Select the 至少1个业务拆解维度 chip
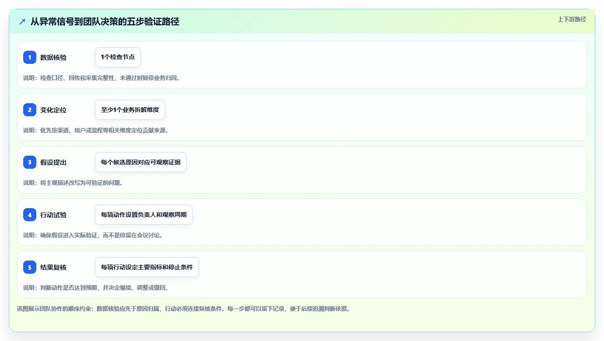Viewport: 604px width, 341px height. (x=130, y=110)
